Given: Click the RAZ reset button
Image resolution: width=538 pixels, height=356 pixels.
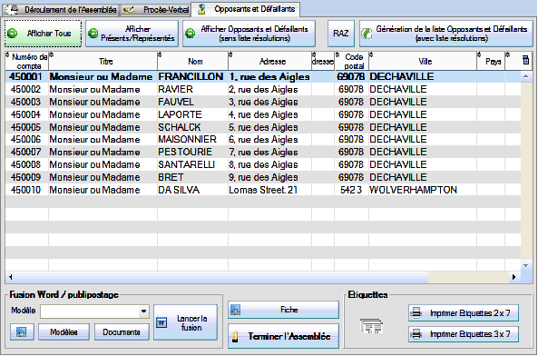Looking at the screenshot, I should click(x=341, y=34).
